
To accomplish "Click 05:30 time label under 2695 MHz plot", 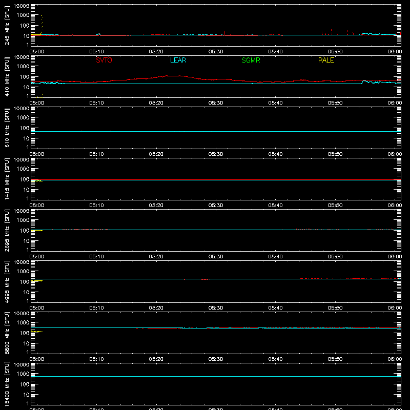I will [x=216, y=257].
